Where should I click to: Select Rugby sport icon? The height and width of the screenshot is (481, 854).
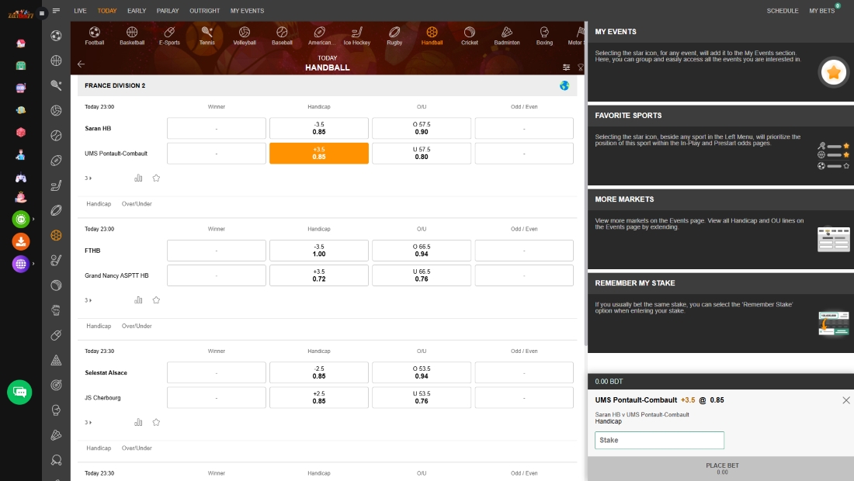pyautogui.click(x=394, y=36)
